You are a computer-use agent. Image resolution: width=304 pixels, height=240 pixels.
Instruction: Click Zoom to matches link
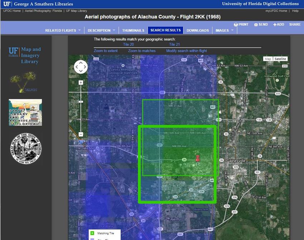coord(142,51)
